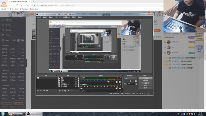Float the Audio Mixer dock using its header icon
The height and width of the screenshot is (116, 206).
click(122, 76)
